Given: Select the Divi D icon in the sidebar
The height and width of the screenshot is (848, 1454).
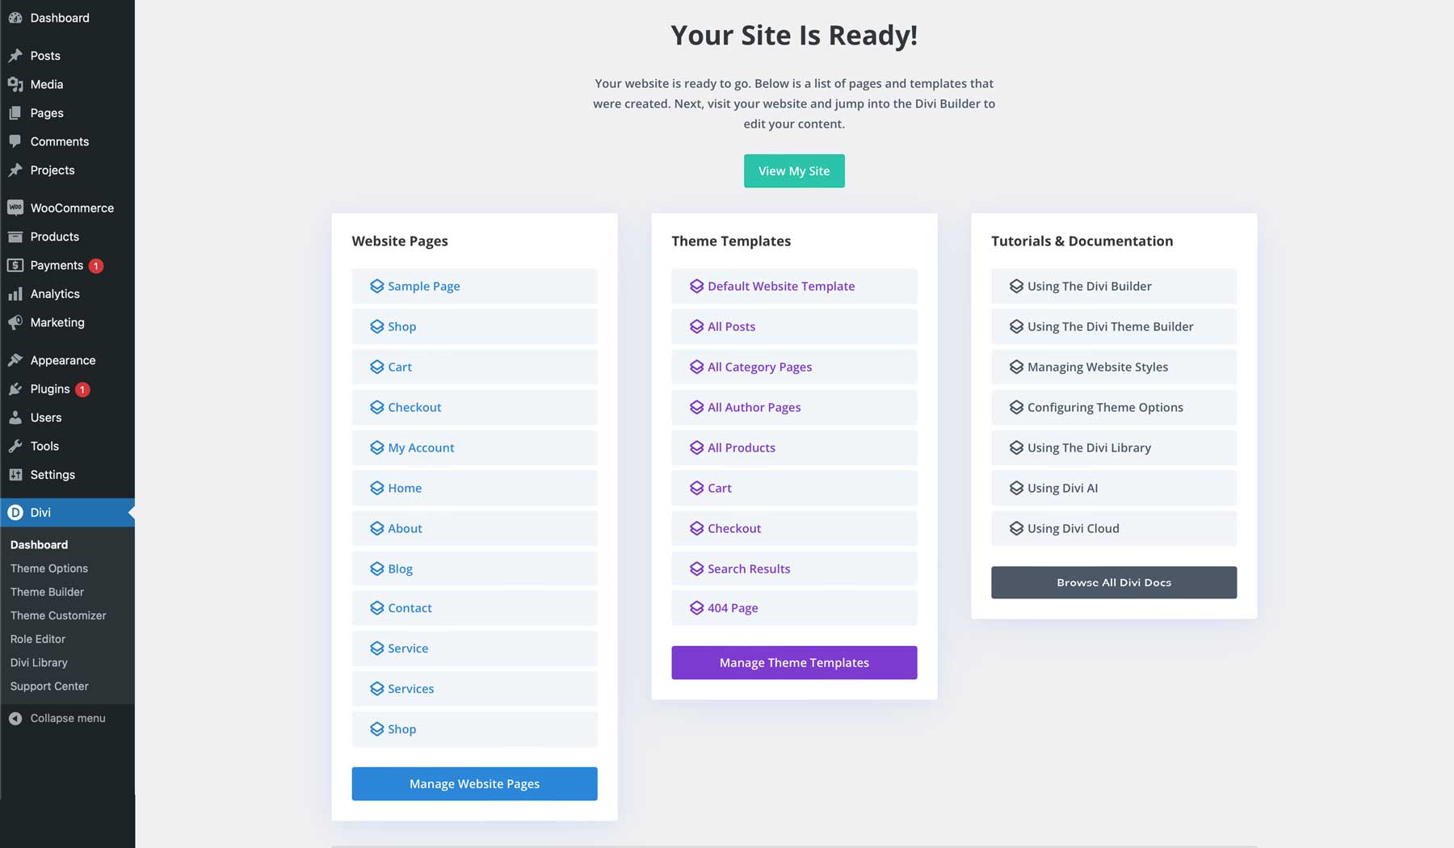Looking at the screenshot, I should (x=14, y=512).
